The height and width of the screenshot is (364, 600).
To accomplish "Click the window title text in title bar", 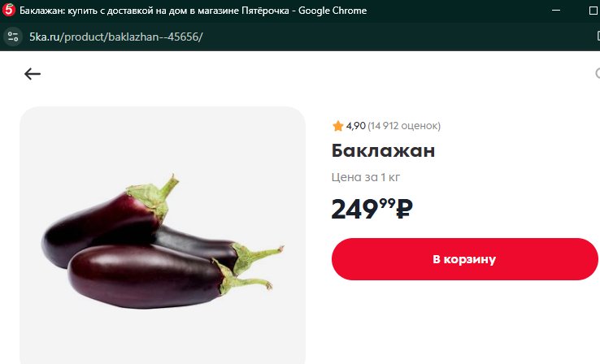I will [x=193, y=11].
